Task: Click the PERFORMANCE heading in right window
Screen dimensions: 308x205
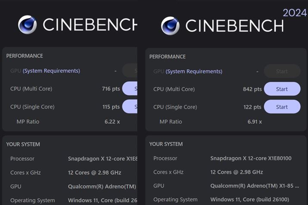Action: [x=168, y=57]
